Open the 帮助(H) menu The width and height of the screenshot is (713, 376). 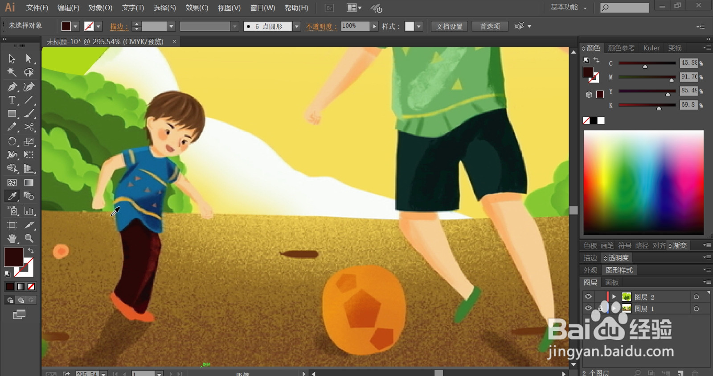(296, 8)
